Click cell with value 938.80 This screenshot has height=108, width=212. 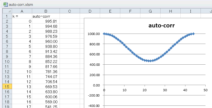[46, 46]
